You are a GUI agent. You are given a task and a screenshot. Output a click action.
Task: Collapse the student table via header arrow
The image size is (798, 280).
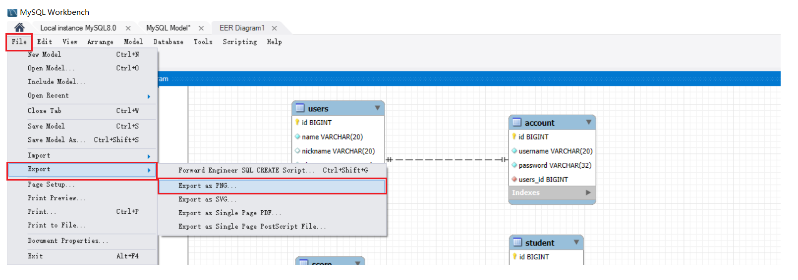coord(576,242)
